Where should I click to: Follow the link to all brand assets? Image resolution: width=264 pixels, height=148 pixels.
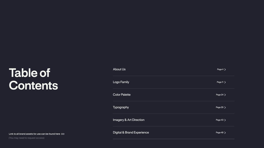[34, 134]
